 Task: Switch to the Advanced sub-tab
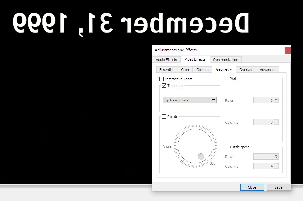(x=268, y=70)
